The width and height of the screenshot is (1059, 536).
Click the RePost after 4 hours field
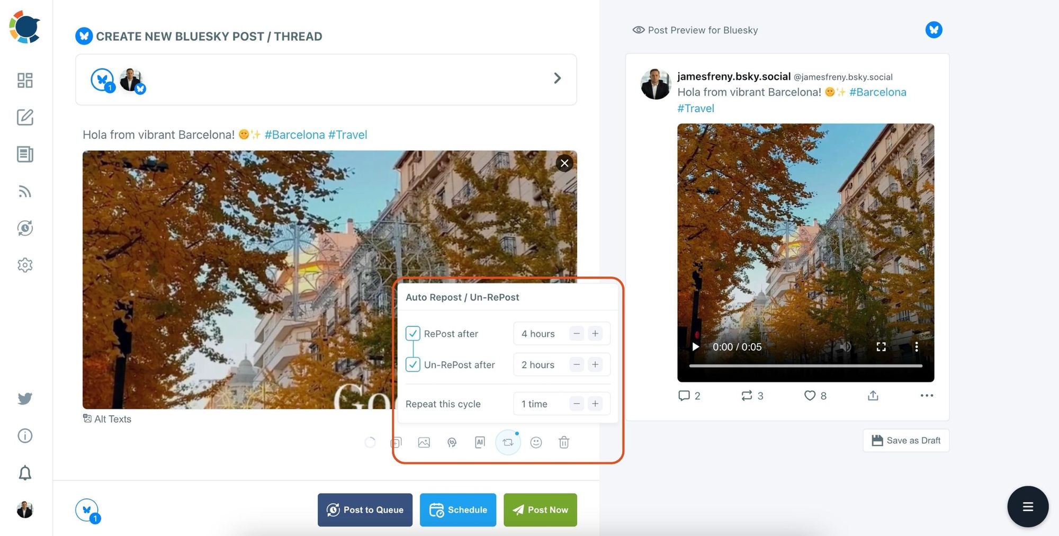562,334
